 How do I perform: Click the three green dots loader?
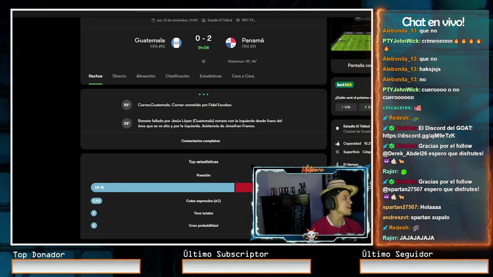click(203, 94)
